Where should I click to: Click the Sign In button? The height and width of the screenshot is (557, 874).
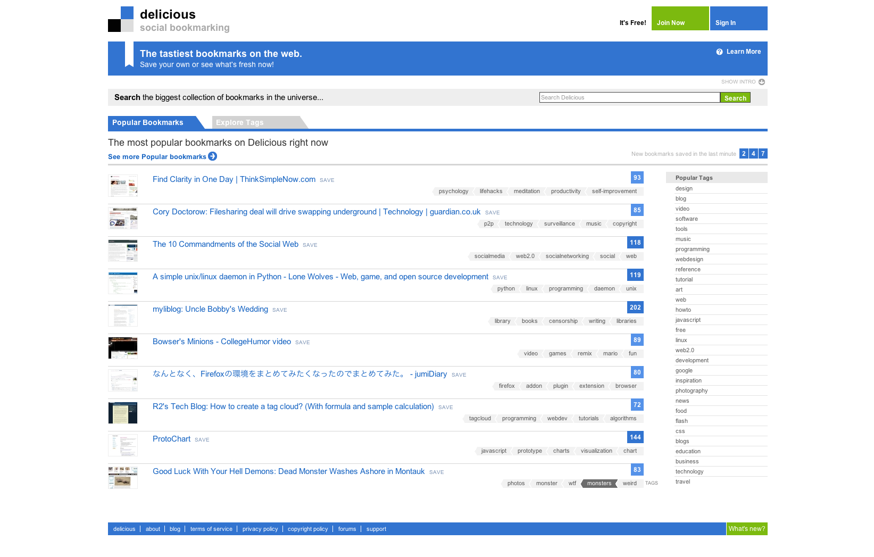tap(738, 19)
